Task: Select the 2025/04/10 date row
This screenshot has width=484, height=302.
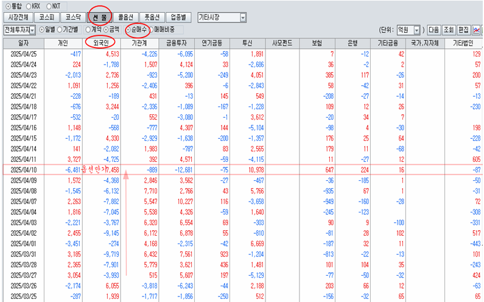Action: point(23,168)
